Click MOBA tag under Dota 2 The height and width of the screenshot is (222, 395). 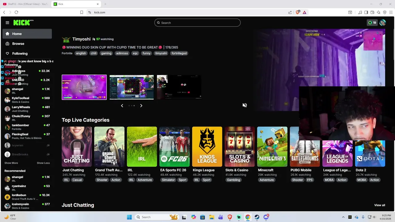[x=362, y=180]
